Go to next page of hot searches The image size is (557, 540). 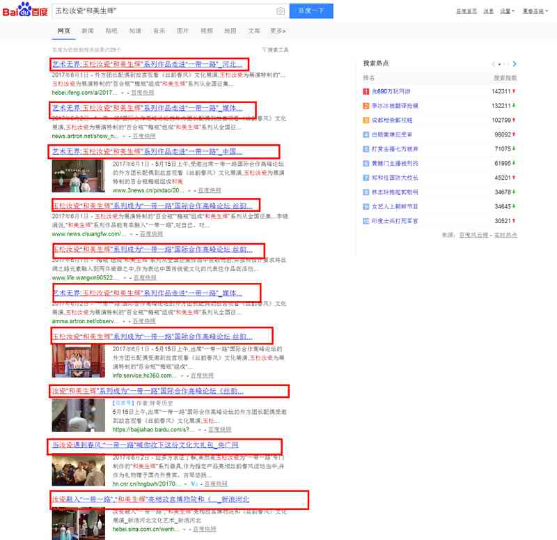pyautogui.click(x=515, y=64)
